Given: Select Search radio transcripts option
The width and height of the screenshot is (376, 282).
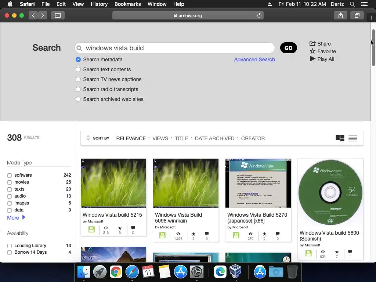Looking at the screenshot, I should pyautogui.click(x=78, y=90).
